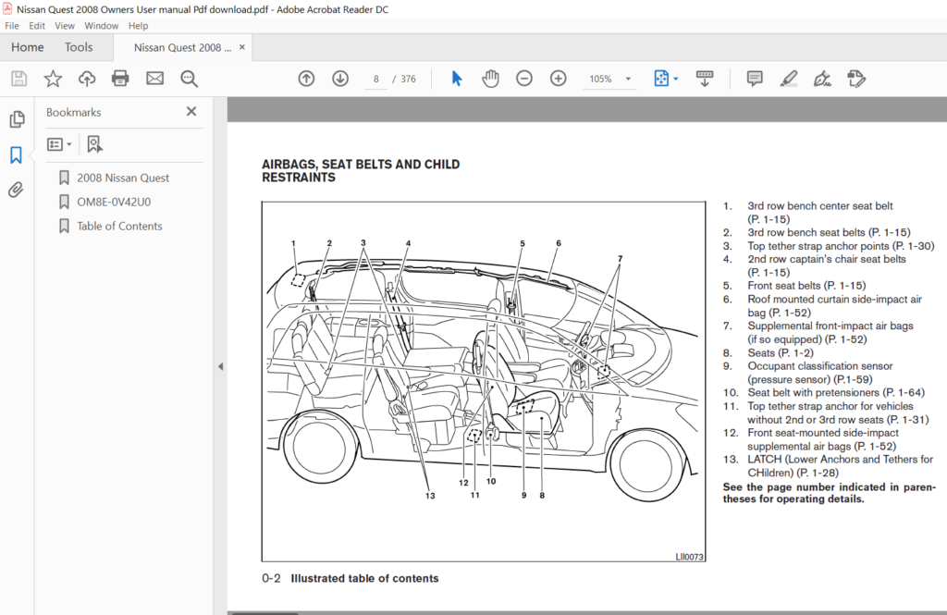Image resolution: width=947 pixels, height=615 pixels.
Task: Close the Bookmarks panel
Action: pyautogui.click(x=191, y=111)
